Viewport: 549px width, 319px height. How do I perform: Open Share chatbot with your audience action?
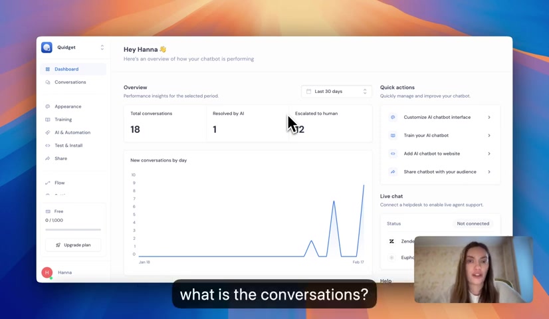pyautogui.click(x=441, y=172)
